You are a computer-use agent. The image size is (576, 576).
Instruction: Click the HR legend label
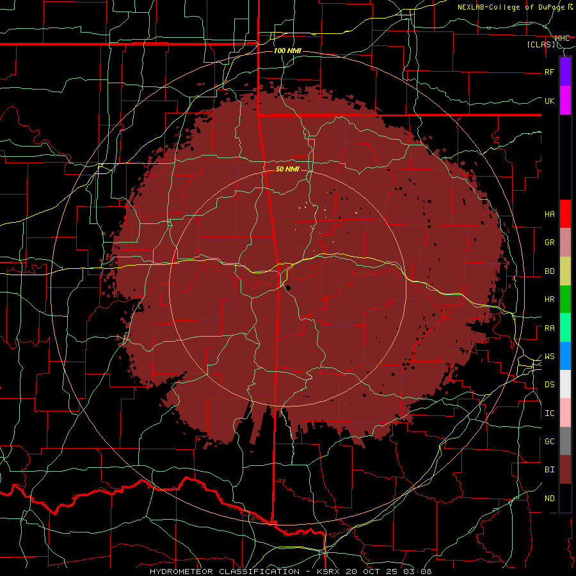[549, 300]
